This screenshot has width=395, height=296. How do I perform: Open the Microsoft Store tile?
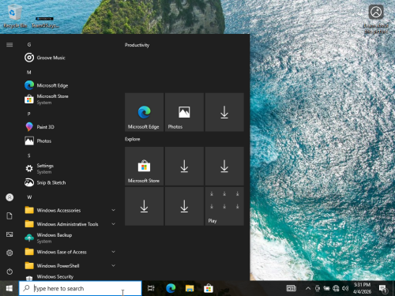point(144,167)
